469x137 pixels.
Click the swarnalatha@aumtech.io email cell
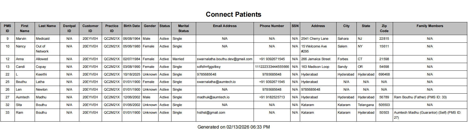(x=216, y=82)
